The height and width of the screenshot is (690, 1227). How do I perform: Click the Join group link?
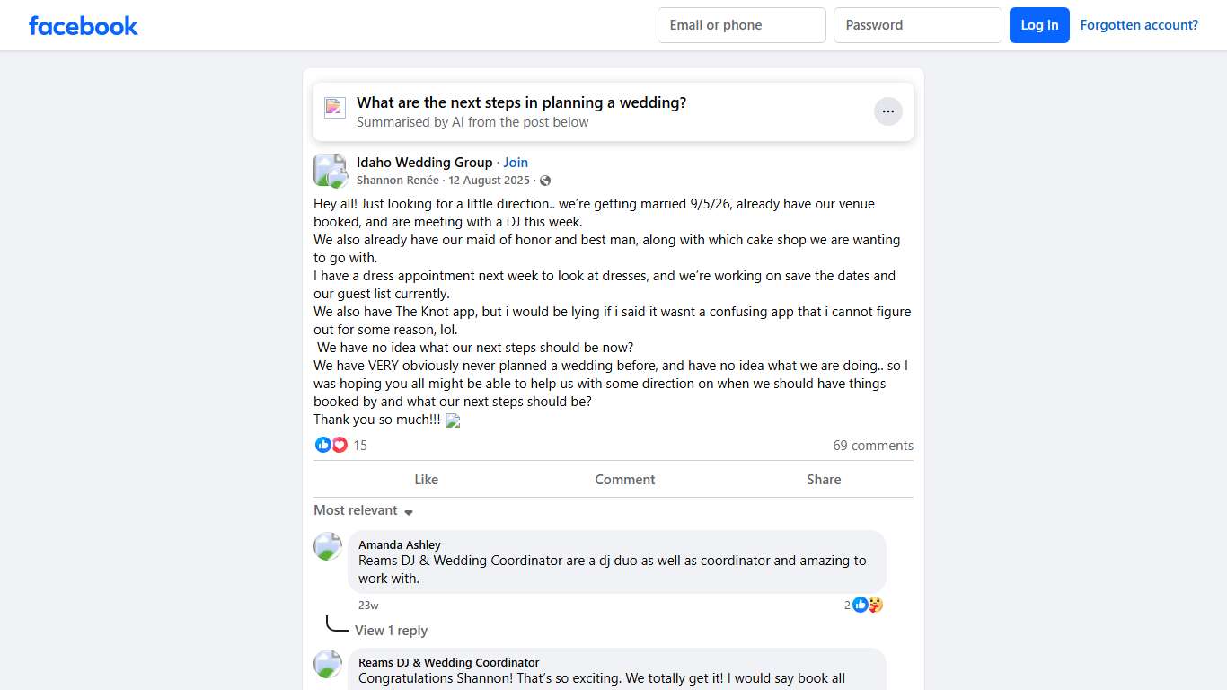(x=516, y=163)
